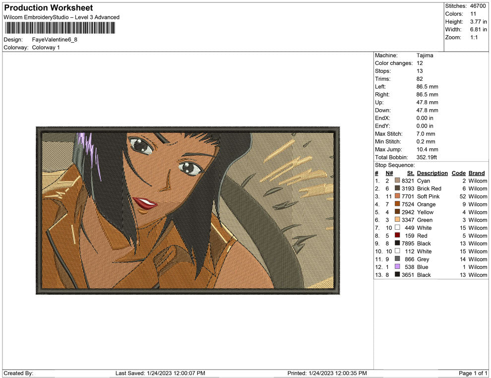
Task: Click the design barcode
Action: [60, 29]
